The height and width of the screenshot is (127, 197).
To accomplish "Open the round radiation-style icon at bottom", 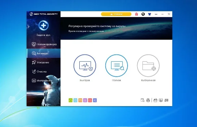I will (148, 100).
